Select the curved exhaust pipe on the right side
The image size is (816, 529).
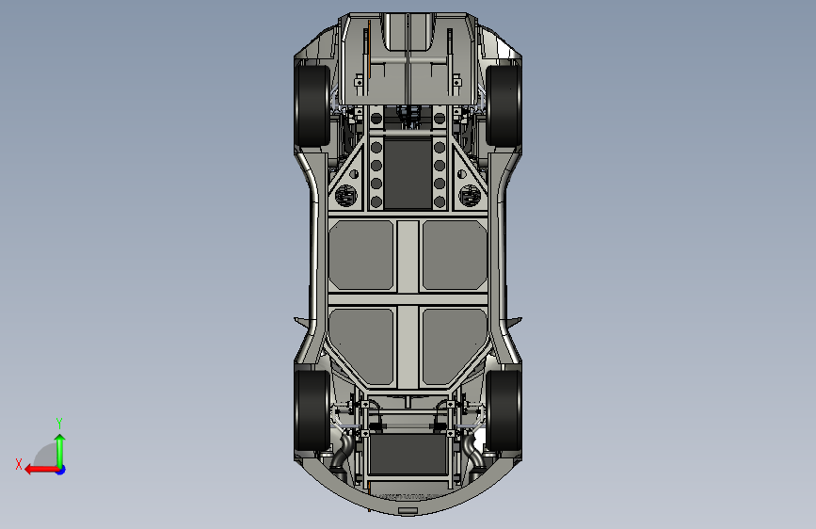[473, 452]
